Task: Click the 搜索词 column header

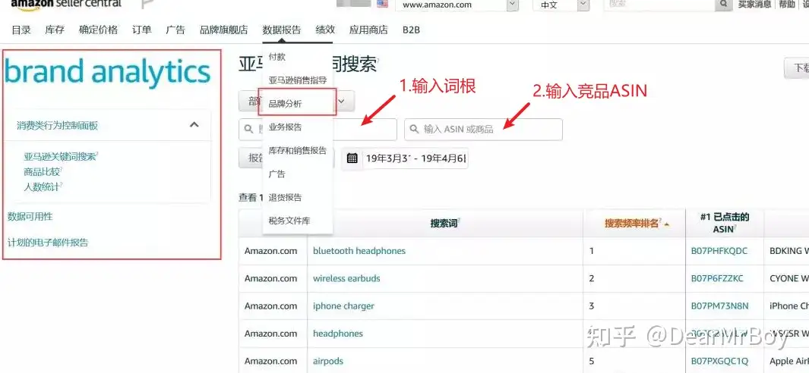Action: (445, 224)
